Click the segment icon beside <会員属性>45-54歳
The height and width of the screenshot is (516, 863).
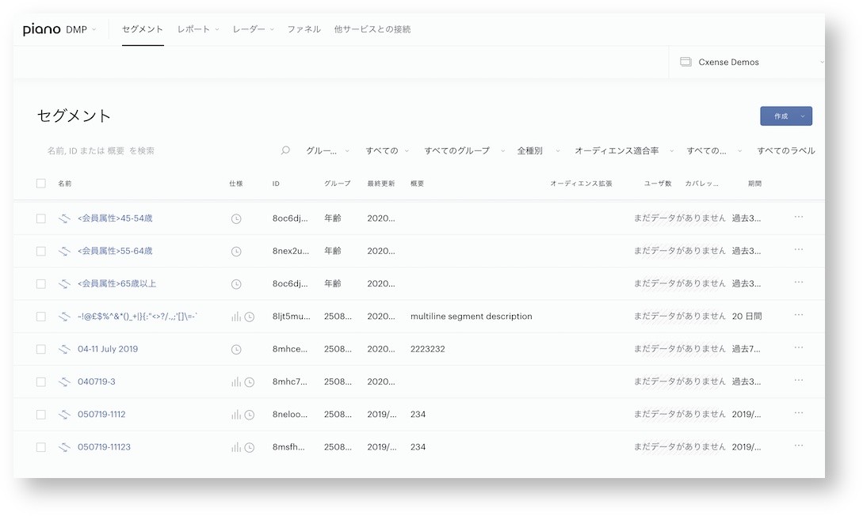point(64,218)
